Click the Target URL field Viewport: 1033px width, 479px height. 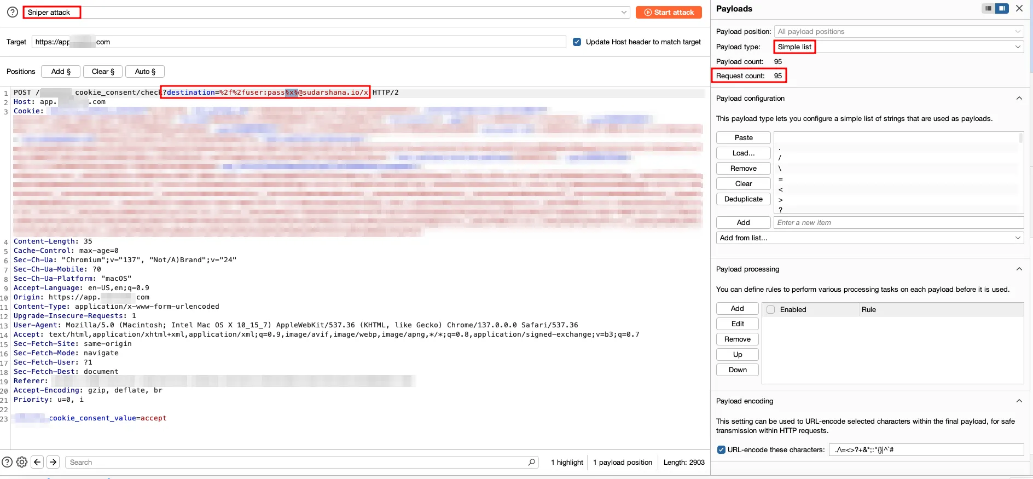coord(299,42)
